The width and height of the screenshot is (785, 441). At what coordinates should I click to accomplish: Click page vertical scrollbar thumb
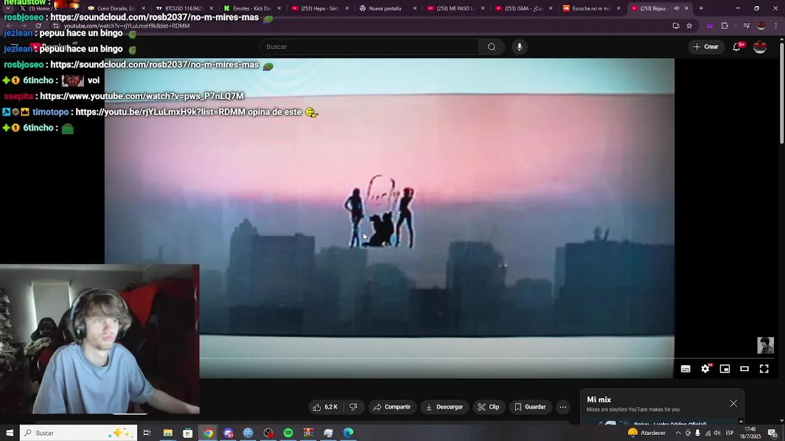[781, 93]
